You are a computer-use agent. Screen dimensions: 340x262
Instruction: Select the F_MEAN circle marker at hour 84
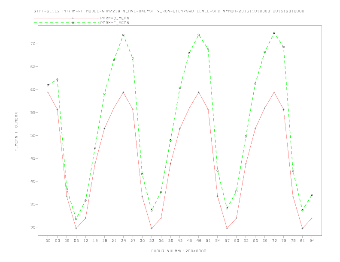click(x=312, y=195)
